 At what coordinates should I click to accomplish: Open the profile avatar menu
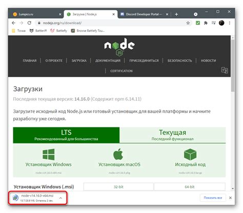221,23
